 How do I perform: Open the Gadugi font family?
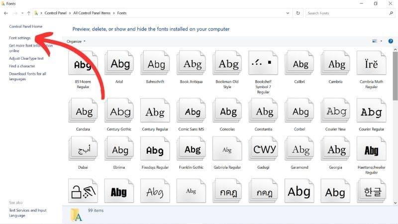263,149
